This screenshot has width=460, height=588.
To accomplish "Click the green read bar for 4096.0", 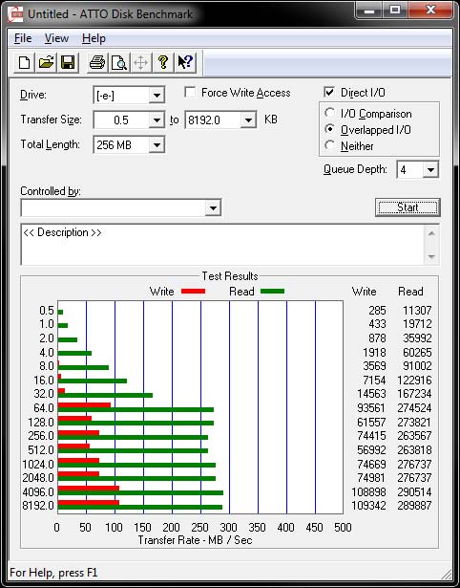I will point(140,493).
